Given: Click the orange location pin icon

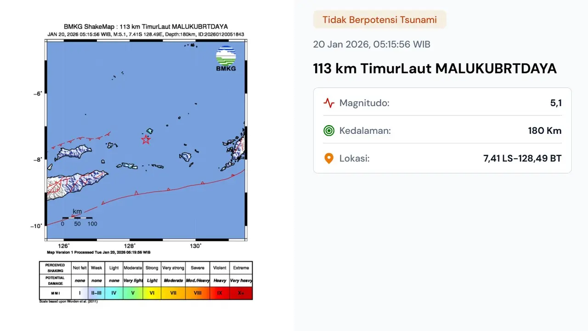Looking at the screenshot, I should [329, 159].
